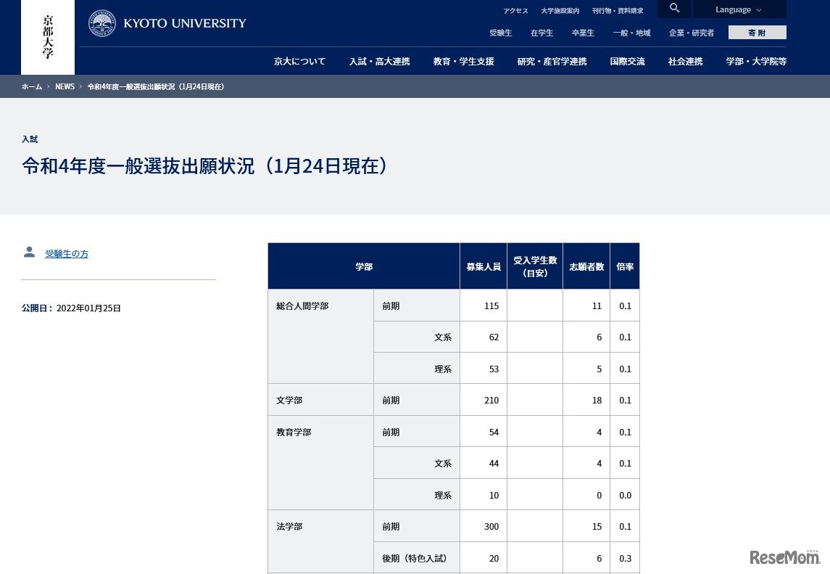Open the search magnifier icon

(674, 8)
